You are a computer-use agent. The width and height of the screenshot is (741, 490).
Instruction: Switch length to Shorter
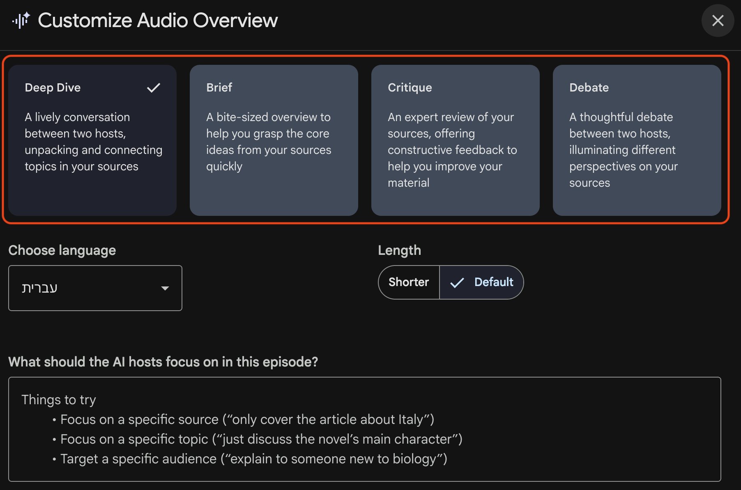409,282
